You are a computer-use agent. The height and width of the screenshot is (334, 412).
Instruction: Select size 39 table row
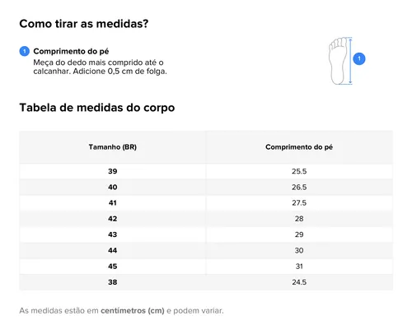[206, 171]
